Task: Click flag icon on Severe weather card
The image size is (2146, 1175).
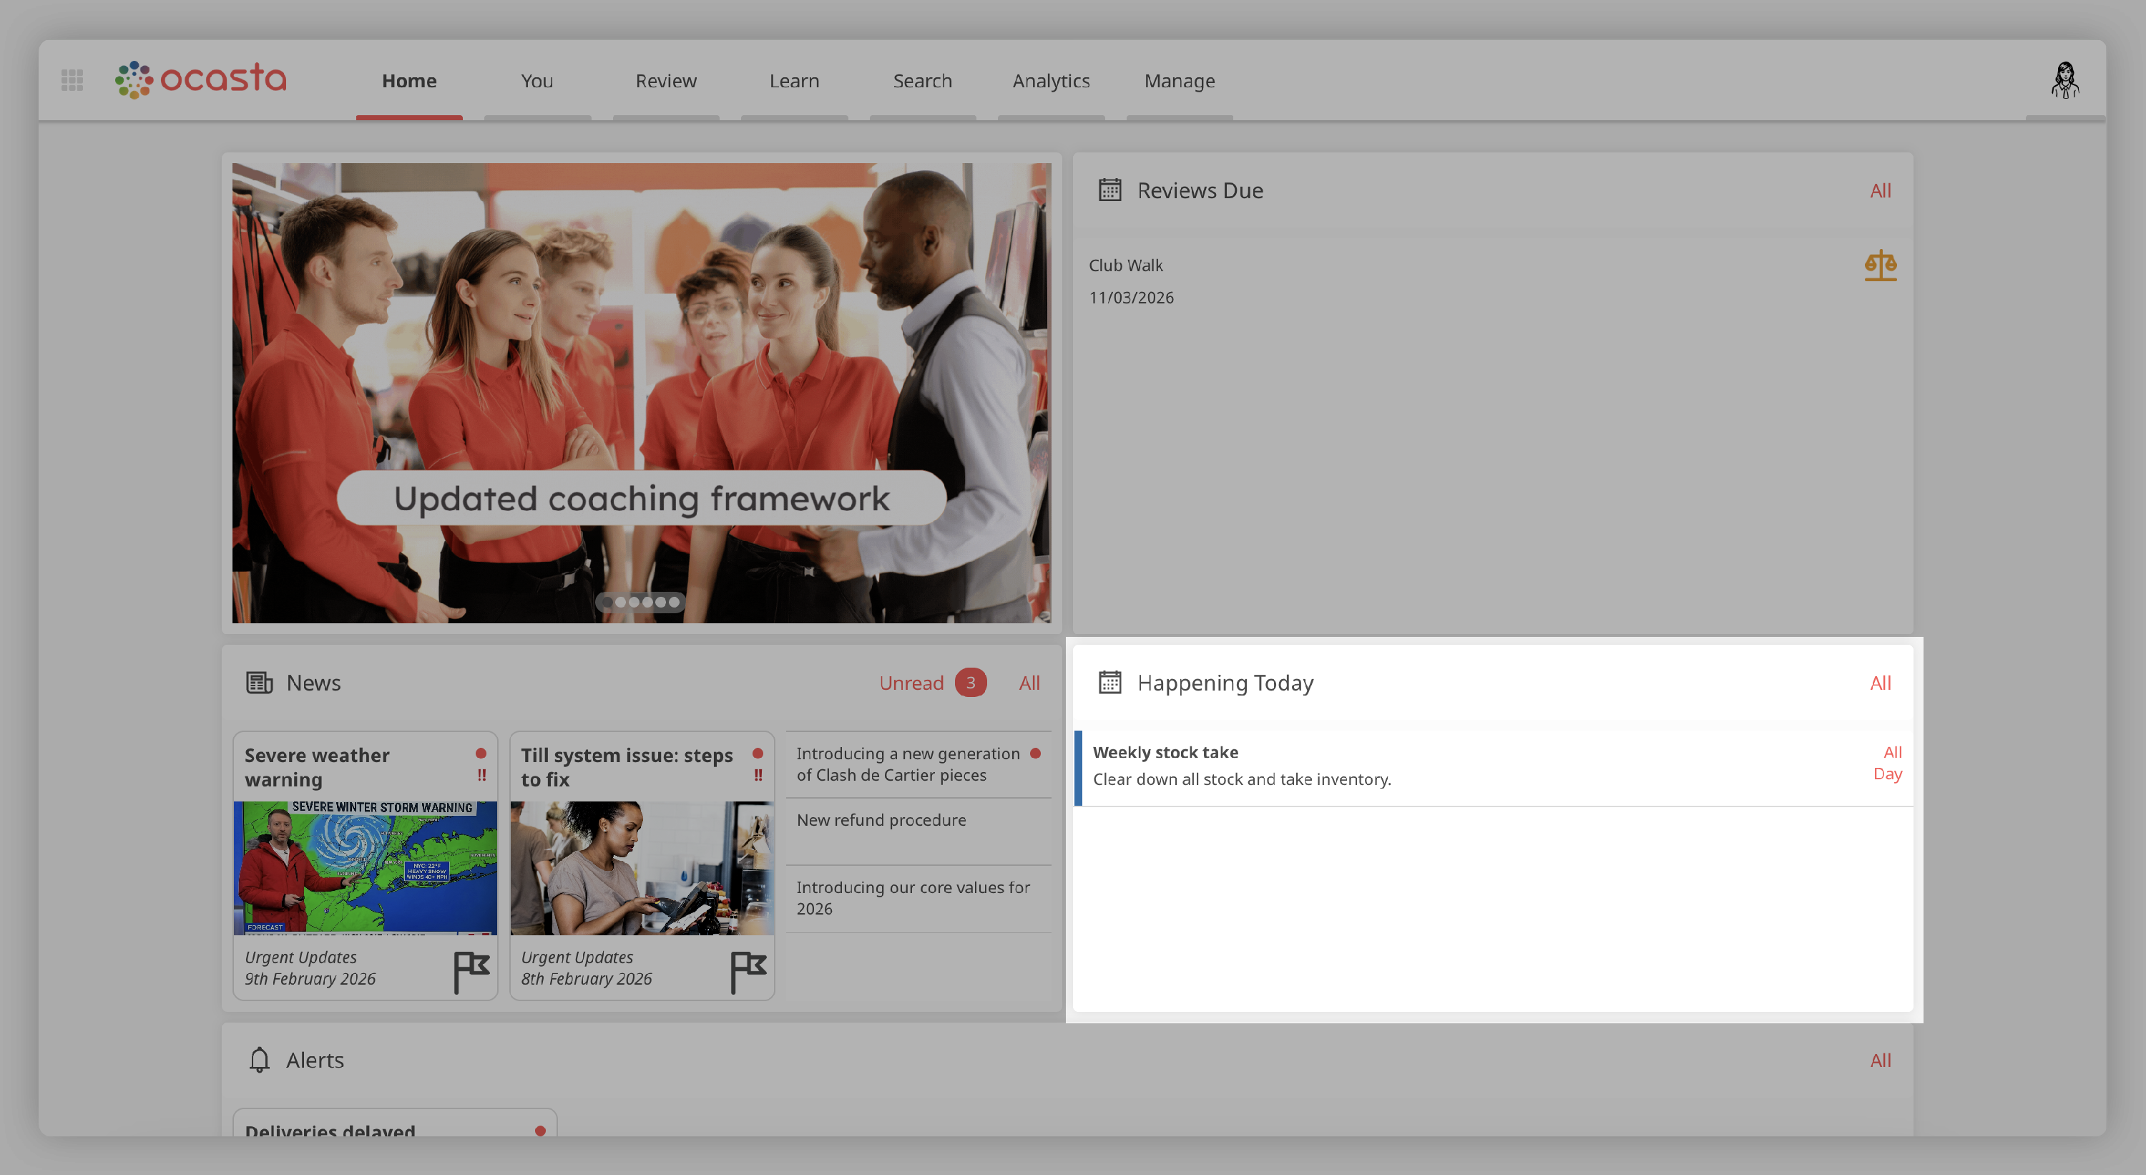Action: tap(471, 971)
